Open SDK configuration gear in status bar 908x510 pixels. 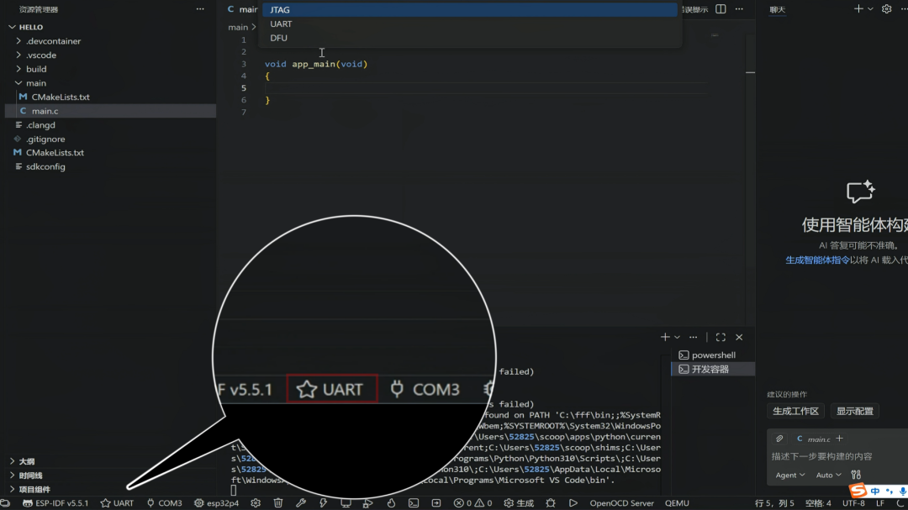click(x=256, y=503)
